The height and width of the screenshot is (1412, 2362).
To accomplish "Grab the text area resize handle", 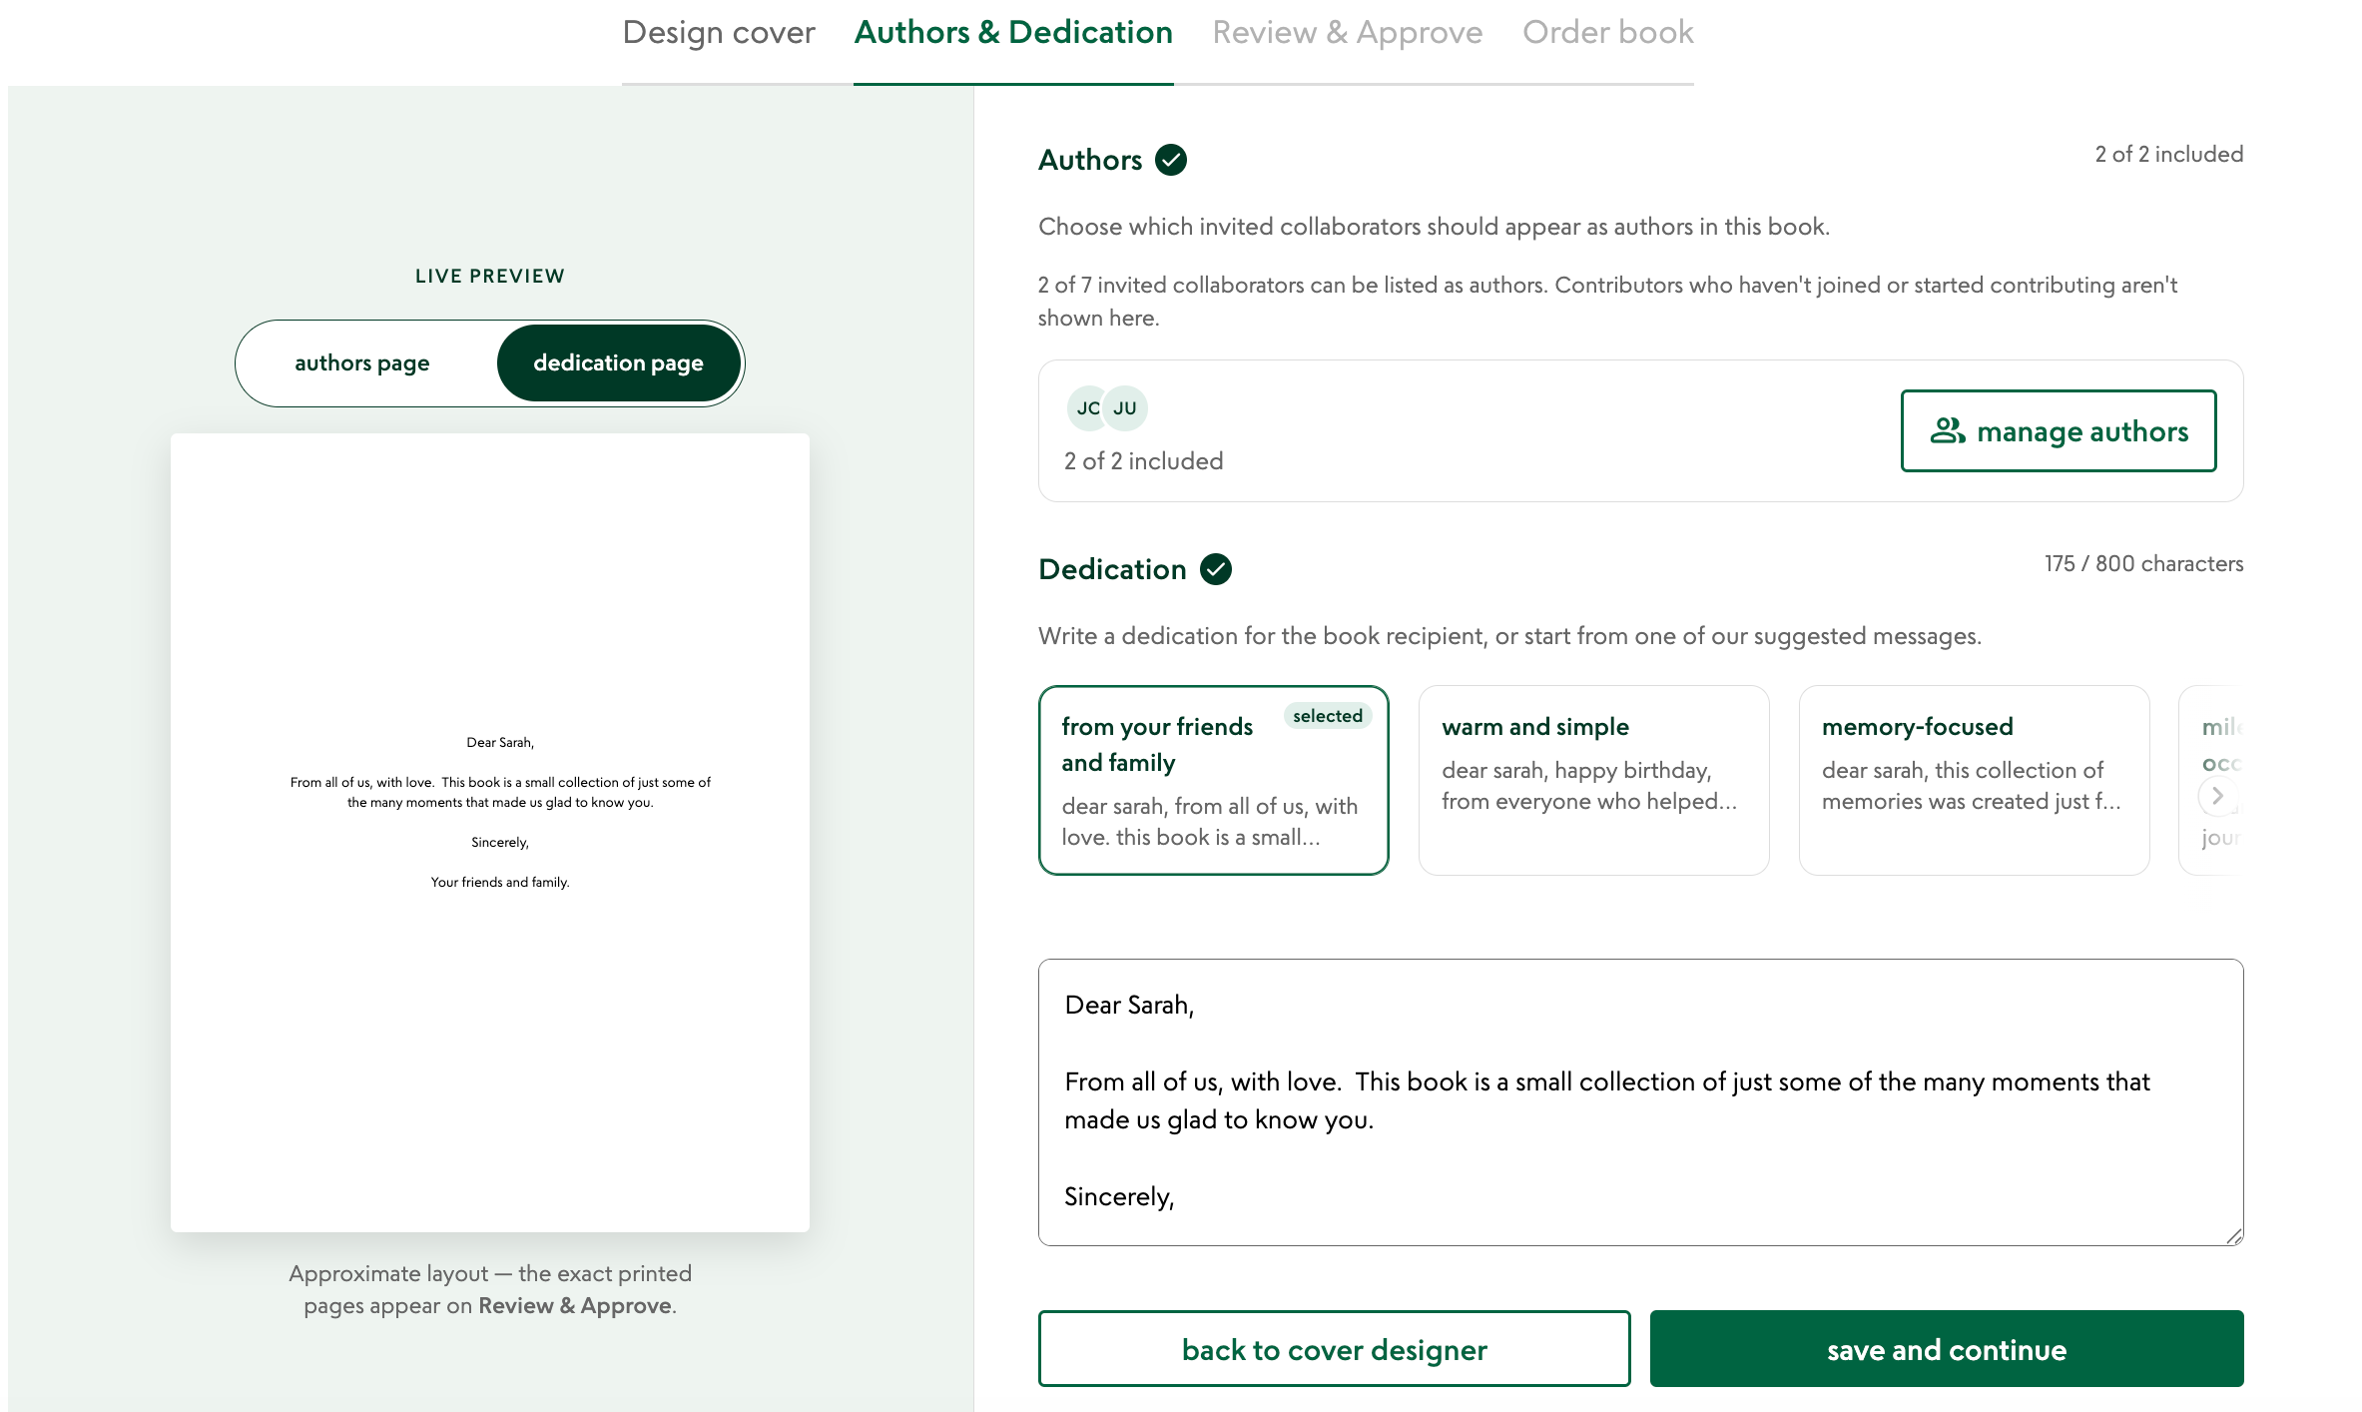I will 2234,1236.
